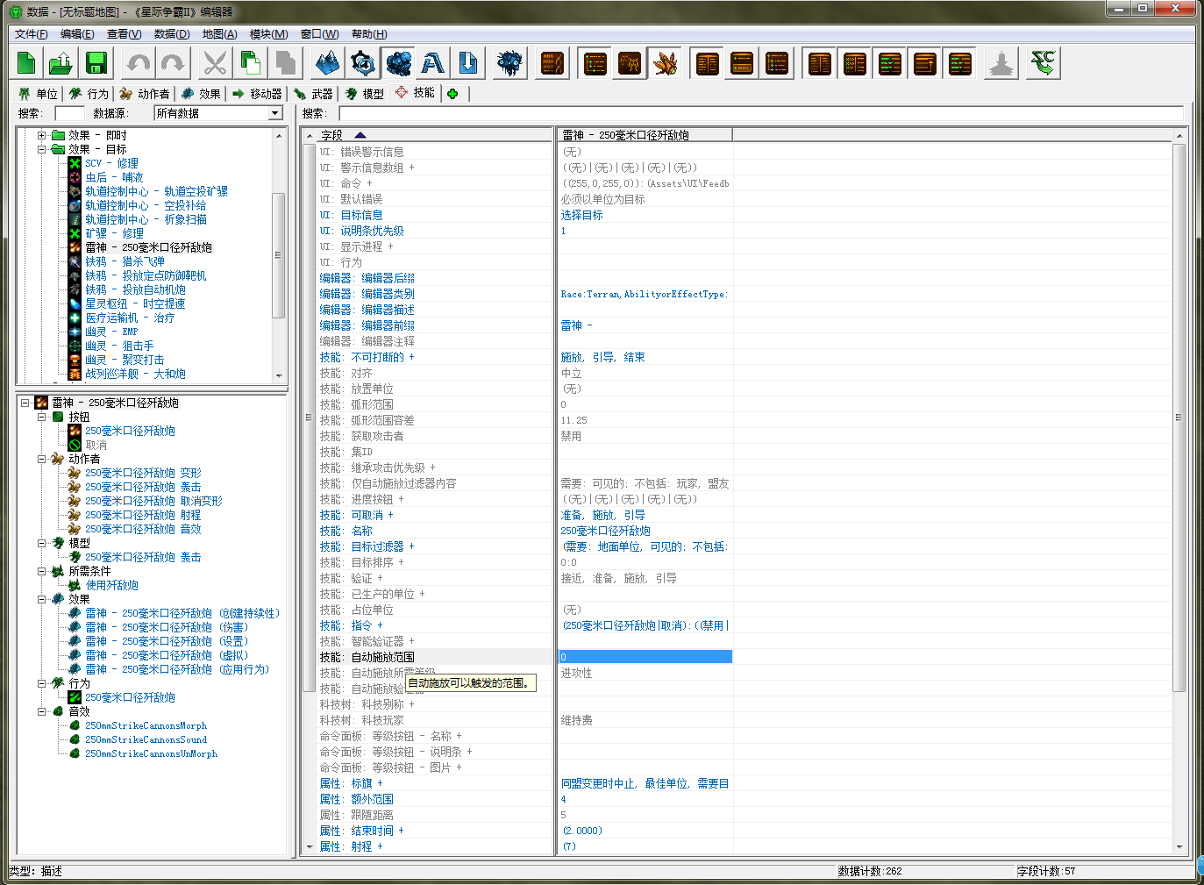Click the last orange green-lined list icon

960,63
